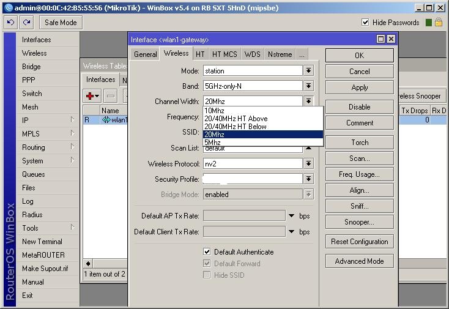Click the minus remove icon in Wireless Tables
The height and width of the screenshot is (309, 449).
111,96
